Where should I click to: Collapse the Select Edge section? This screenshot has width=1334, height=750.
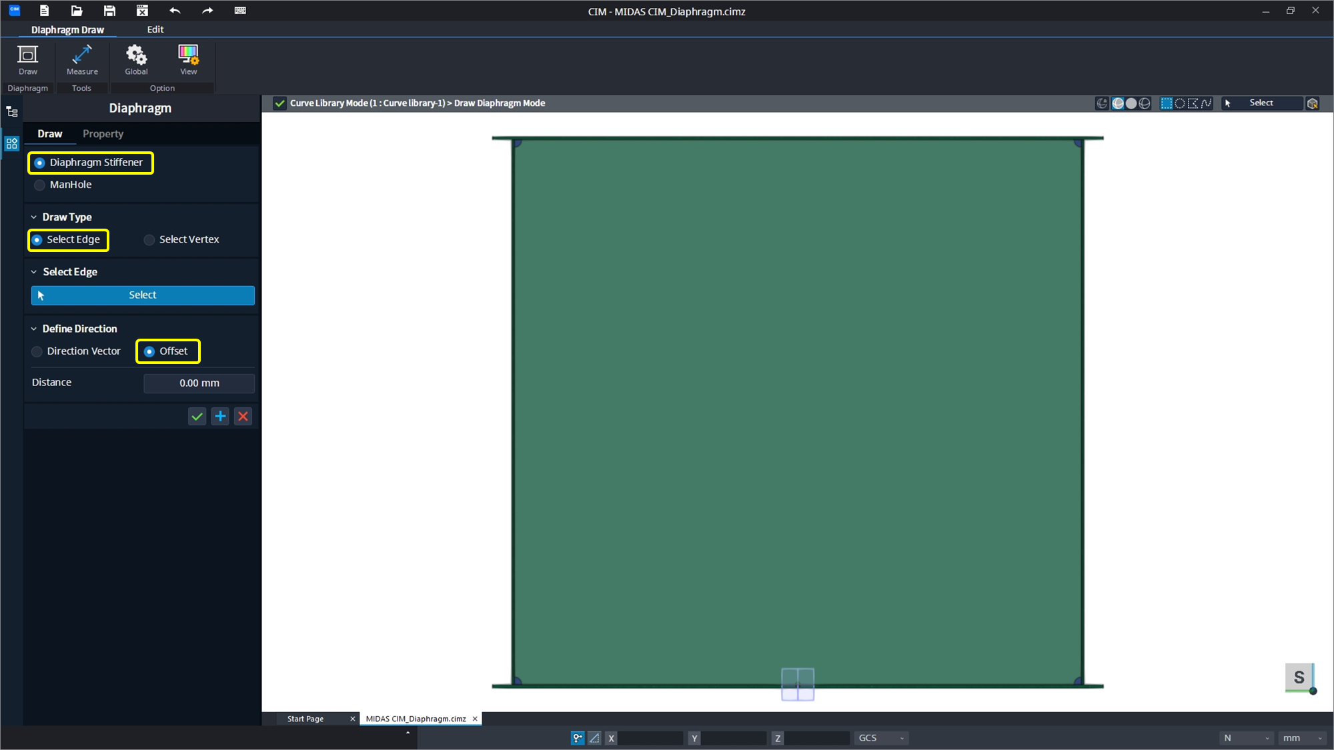tap(34, 272)
